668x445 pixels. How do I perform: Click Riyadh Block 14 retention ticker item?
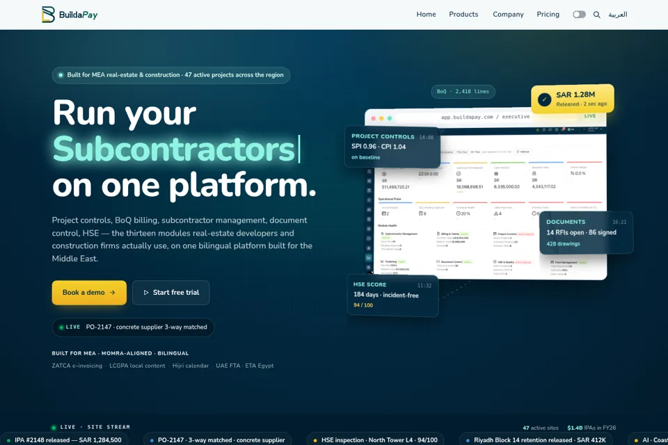tap(536, 440)
